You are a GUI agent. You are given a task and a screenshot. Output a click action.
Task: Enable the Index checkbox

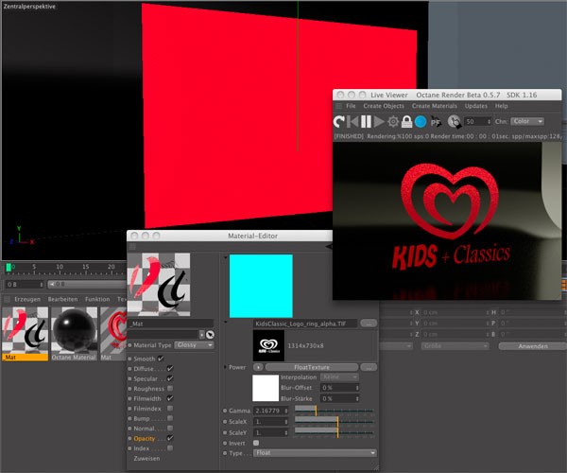coord(170,448)
